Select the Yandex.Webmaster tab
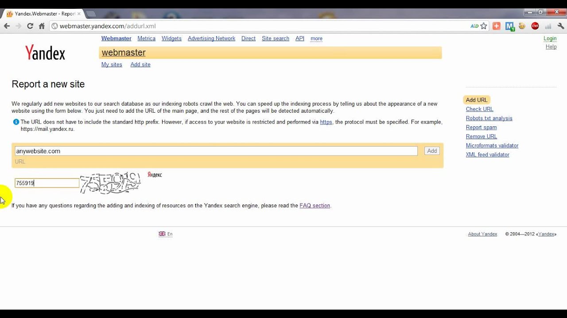567x318 pixels. (x=43, y=14)
